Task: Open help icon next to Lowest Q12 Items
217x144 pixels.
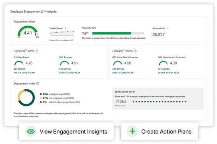Action: point(135,51)
